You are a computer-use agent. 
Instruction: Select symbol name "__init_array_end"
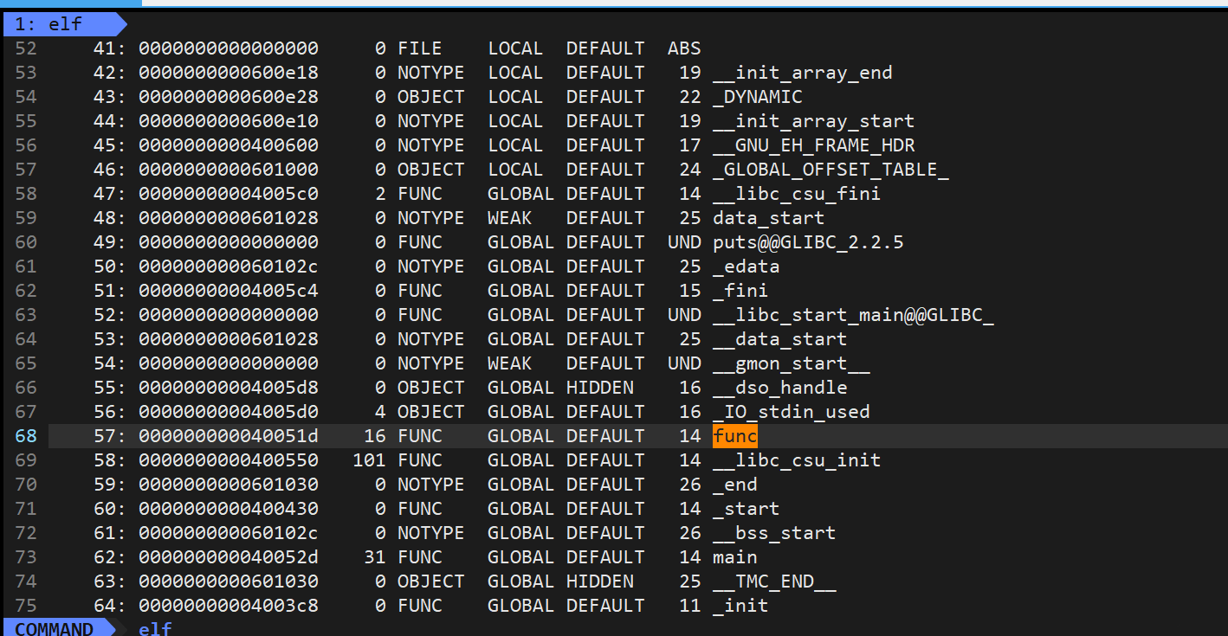(803, 73)
